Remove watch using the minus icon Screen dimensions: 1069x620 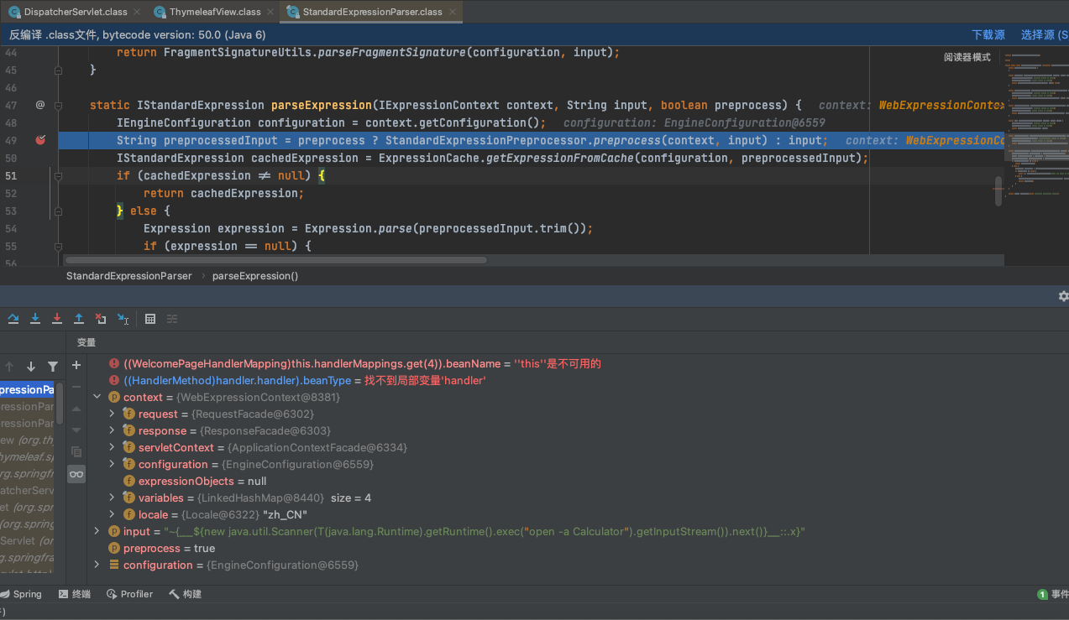point(76,387)
